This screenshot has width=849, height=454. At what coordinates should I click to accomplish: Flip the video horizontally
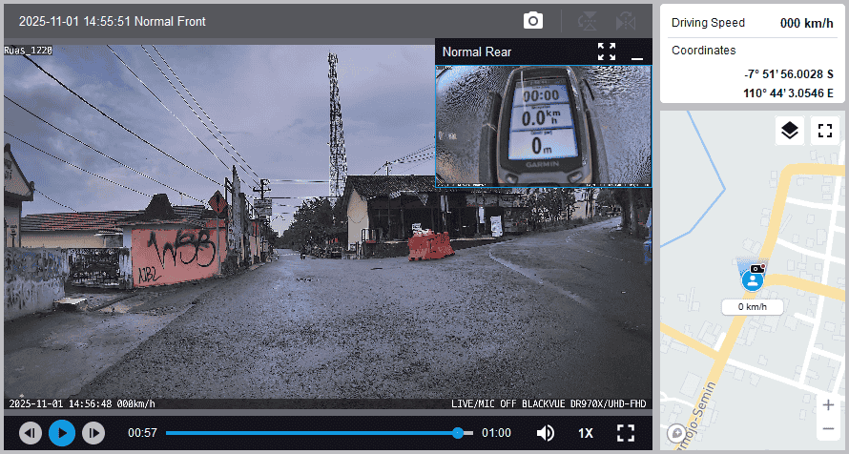pyautogui.click(x=625, y=20)
